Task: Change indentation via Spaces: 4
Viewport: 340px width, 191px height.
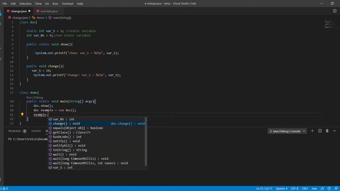Action: [282, 189]
